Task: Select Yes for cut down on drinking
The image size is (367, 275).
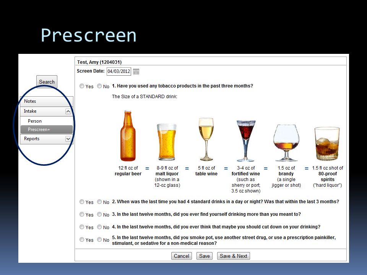Action: (82, 227)
